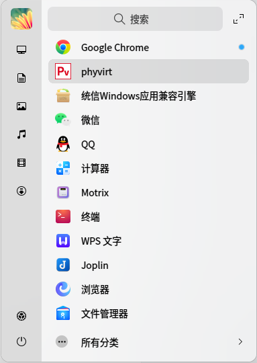Launch Google Chrome from its icon

point(63,47)
